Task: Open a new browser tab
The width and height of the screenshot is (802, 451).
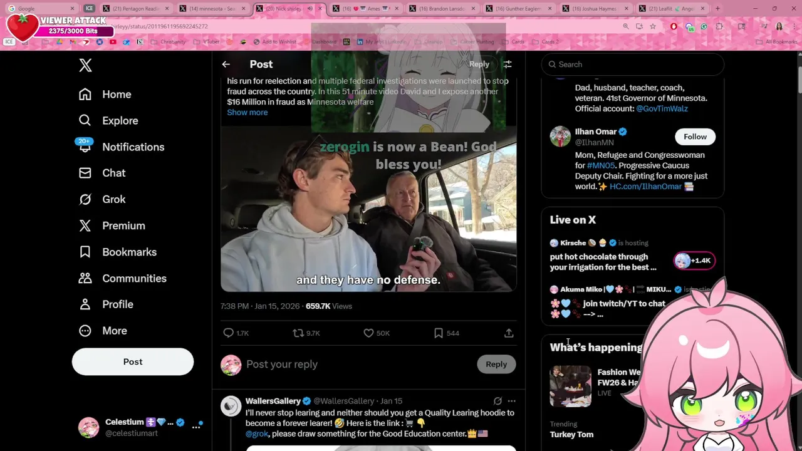Action: coord(717,9)
